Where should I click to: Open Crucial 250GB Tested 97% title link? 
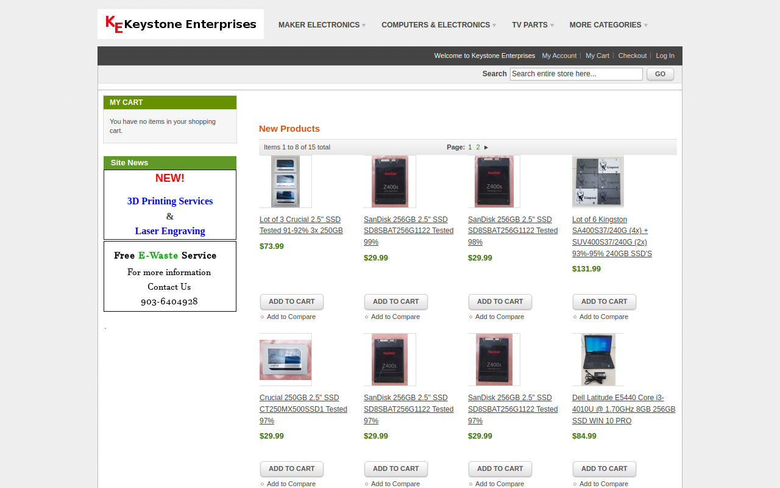coord(303,409)
